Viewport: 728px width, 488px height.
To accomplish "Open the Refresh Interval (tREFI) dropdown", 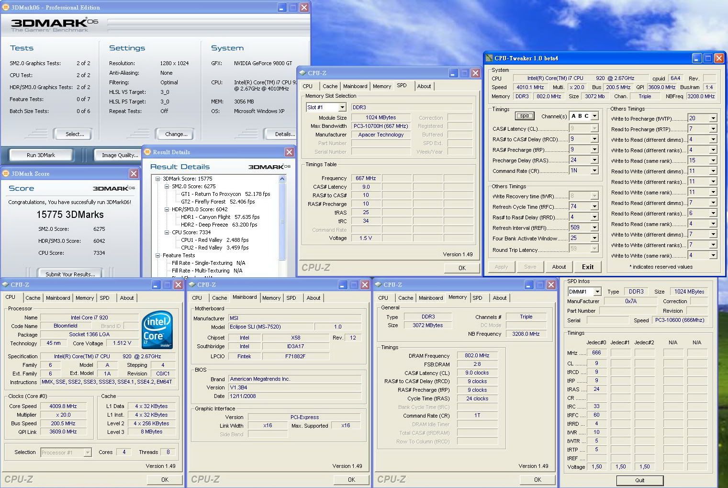I will (594, 227).
